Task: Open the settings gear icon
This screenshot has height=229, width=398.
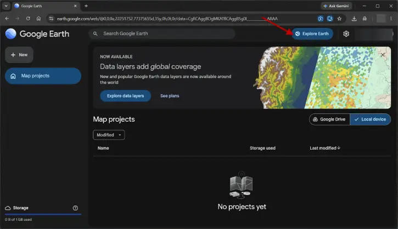Action: coord(346,33)
